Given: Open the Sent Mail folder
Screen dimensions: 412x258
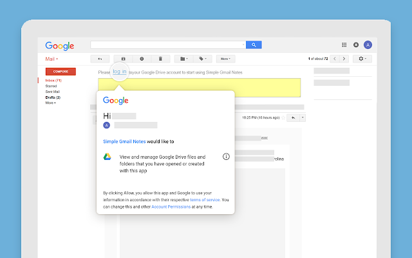Looking at the screenshot, I should click(x=53, y=92).
